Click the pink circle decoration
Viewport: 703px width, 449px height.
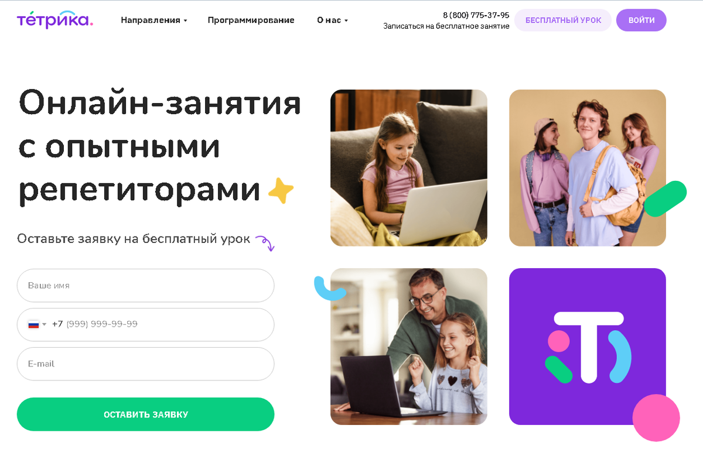click(x=656, y=417)
